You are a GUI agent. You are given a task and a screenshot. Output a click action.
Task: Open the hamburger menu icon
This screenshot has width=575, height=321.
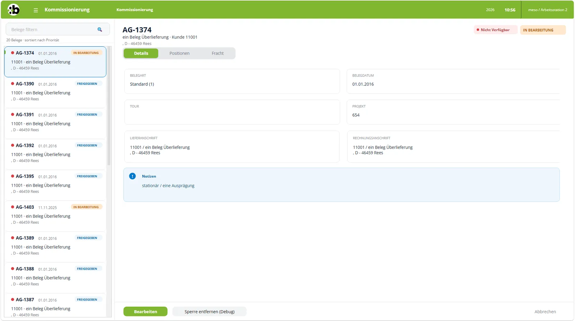coord(36,10)
